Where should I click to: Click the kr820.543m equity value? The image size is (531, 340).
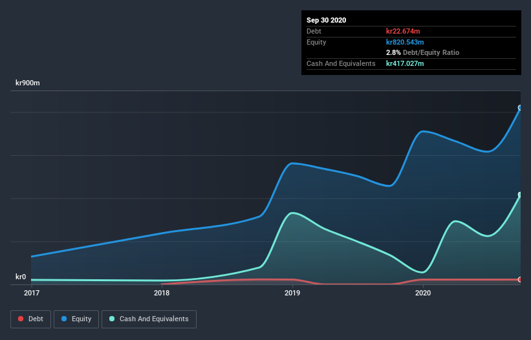click(405, 42)
